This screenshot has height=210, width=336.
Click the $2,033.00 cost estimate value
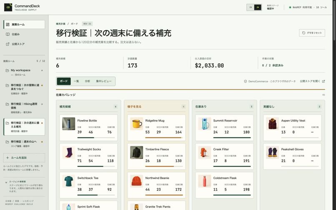pos(209,65)
